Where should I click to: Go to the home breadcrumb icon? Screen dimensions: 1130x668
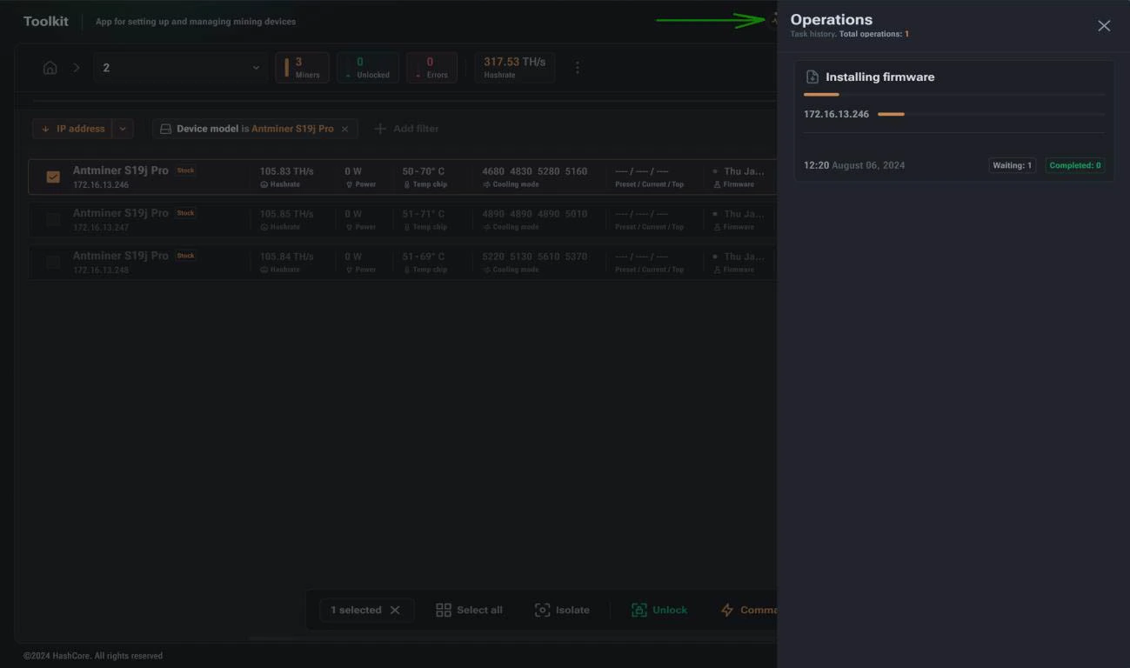tap(50, 68)
